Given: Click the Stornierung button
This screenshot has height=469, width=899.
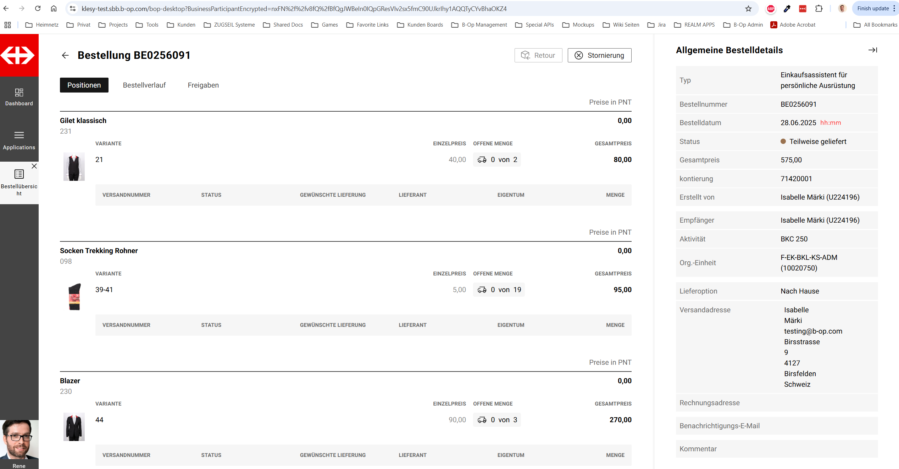Looking at the screenshot, I should pos(599,55).
